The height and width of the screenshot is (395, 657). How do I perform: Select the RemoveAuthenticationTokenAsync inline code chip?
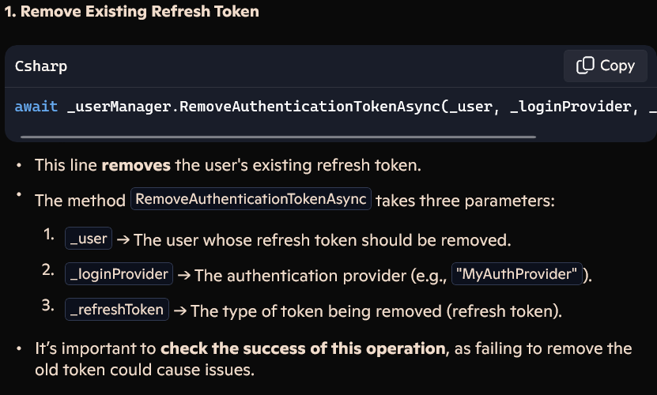251,199
